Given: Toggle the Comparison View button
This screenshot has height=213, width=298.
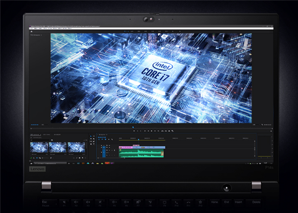Looking at the screenshot, I should tap(172, 131).
